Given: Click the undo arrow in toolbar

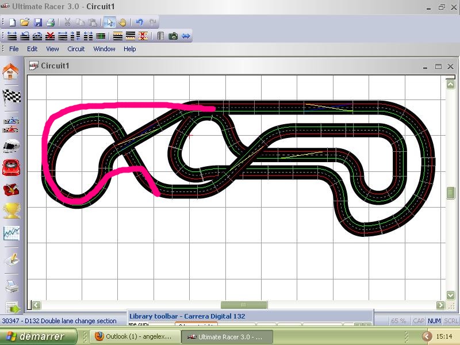Looking at the screenshot, I should [x=140, y=22].
